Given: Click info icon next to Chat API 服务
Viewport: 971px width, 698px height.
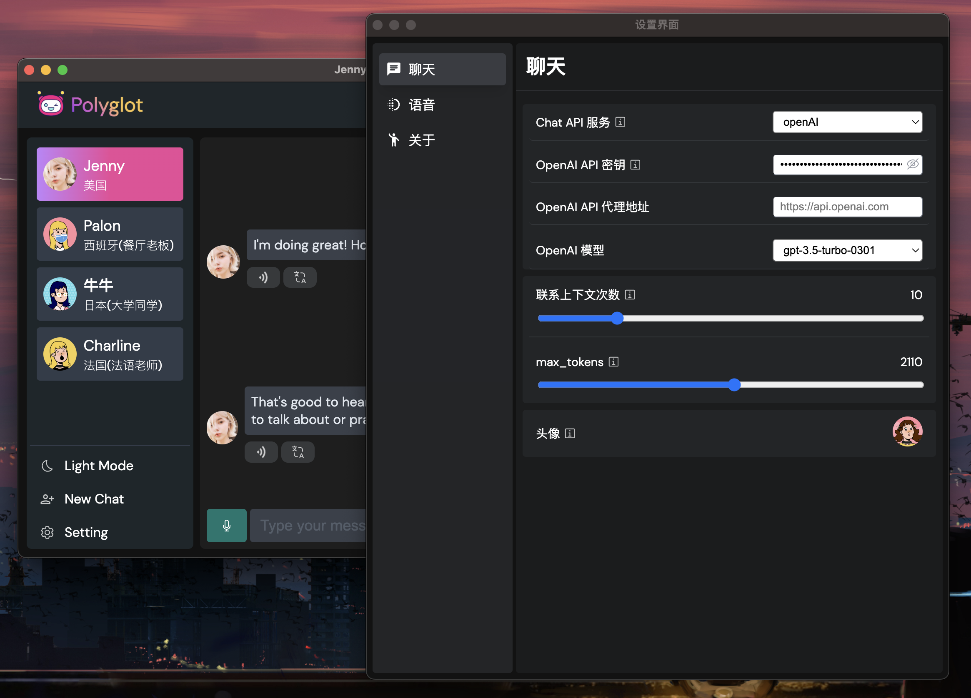Looking at the screenshot, I should tap(621, 122).
